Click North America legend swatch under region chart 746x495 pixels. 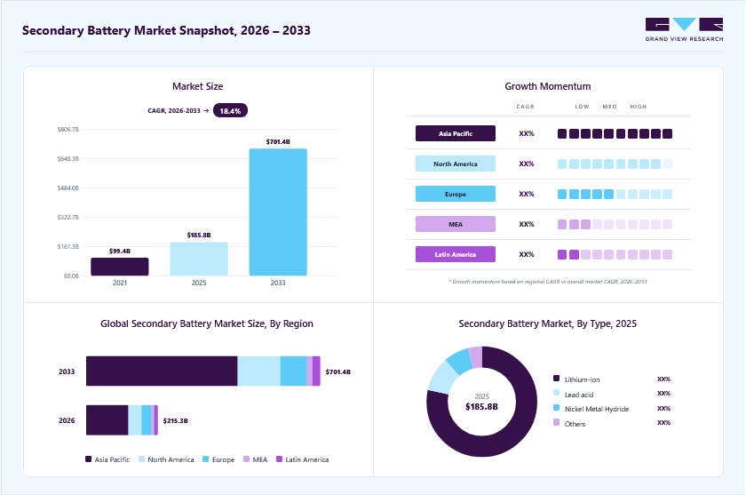(141, 459)
